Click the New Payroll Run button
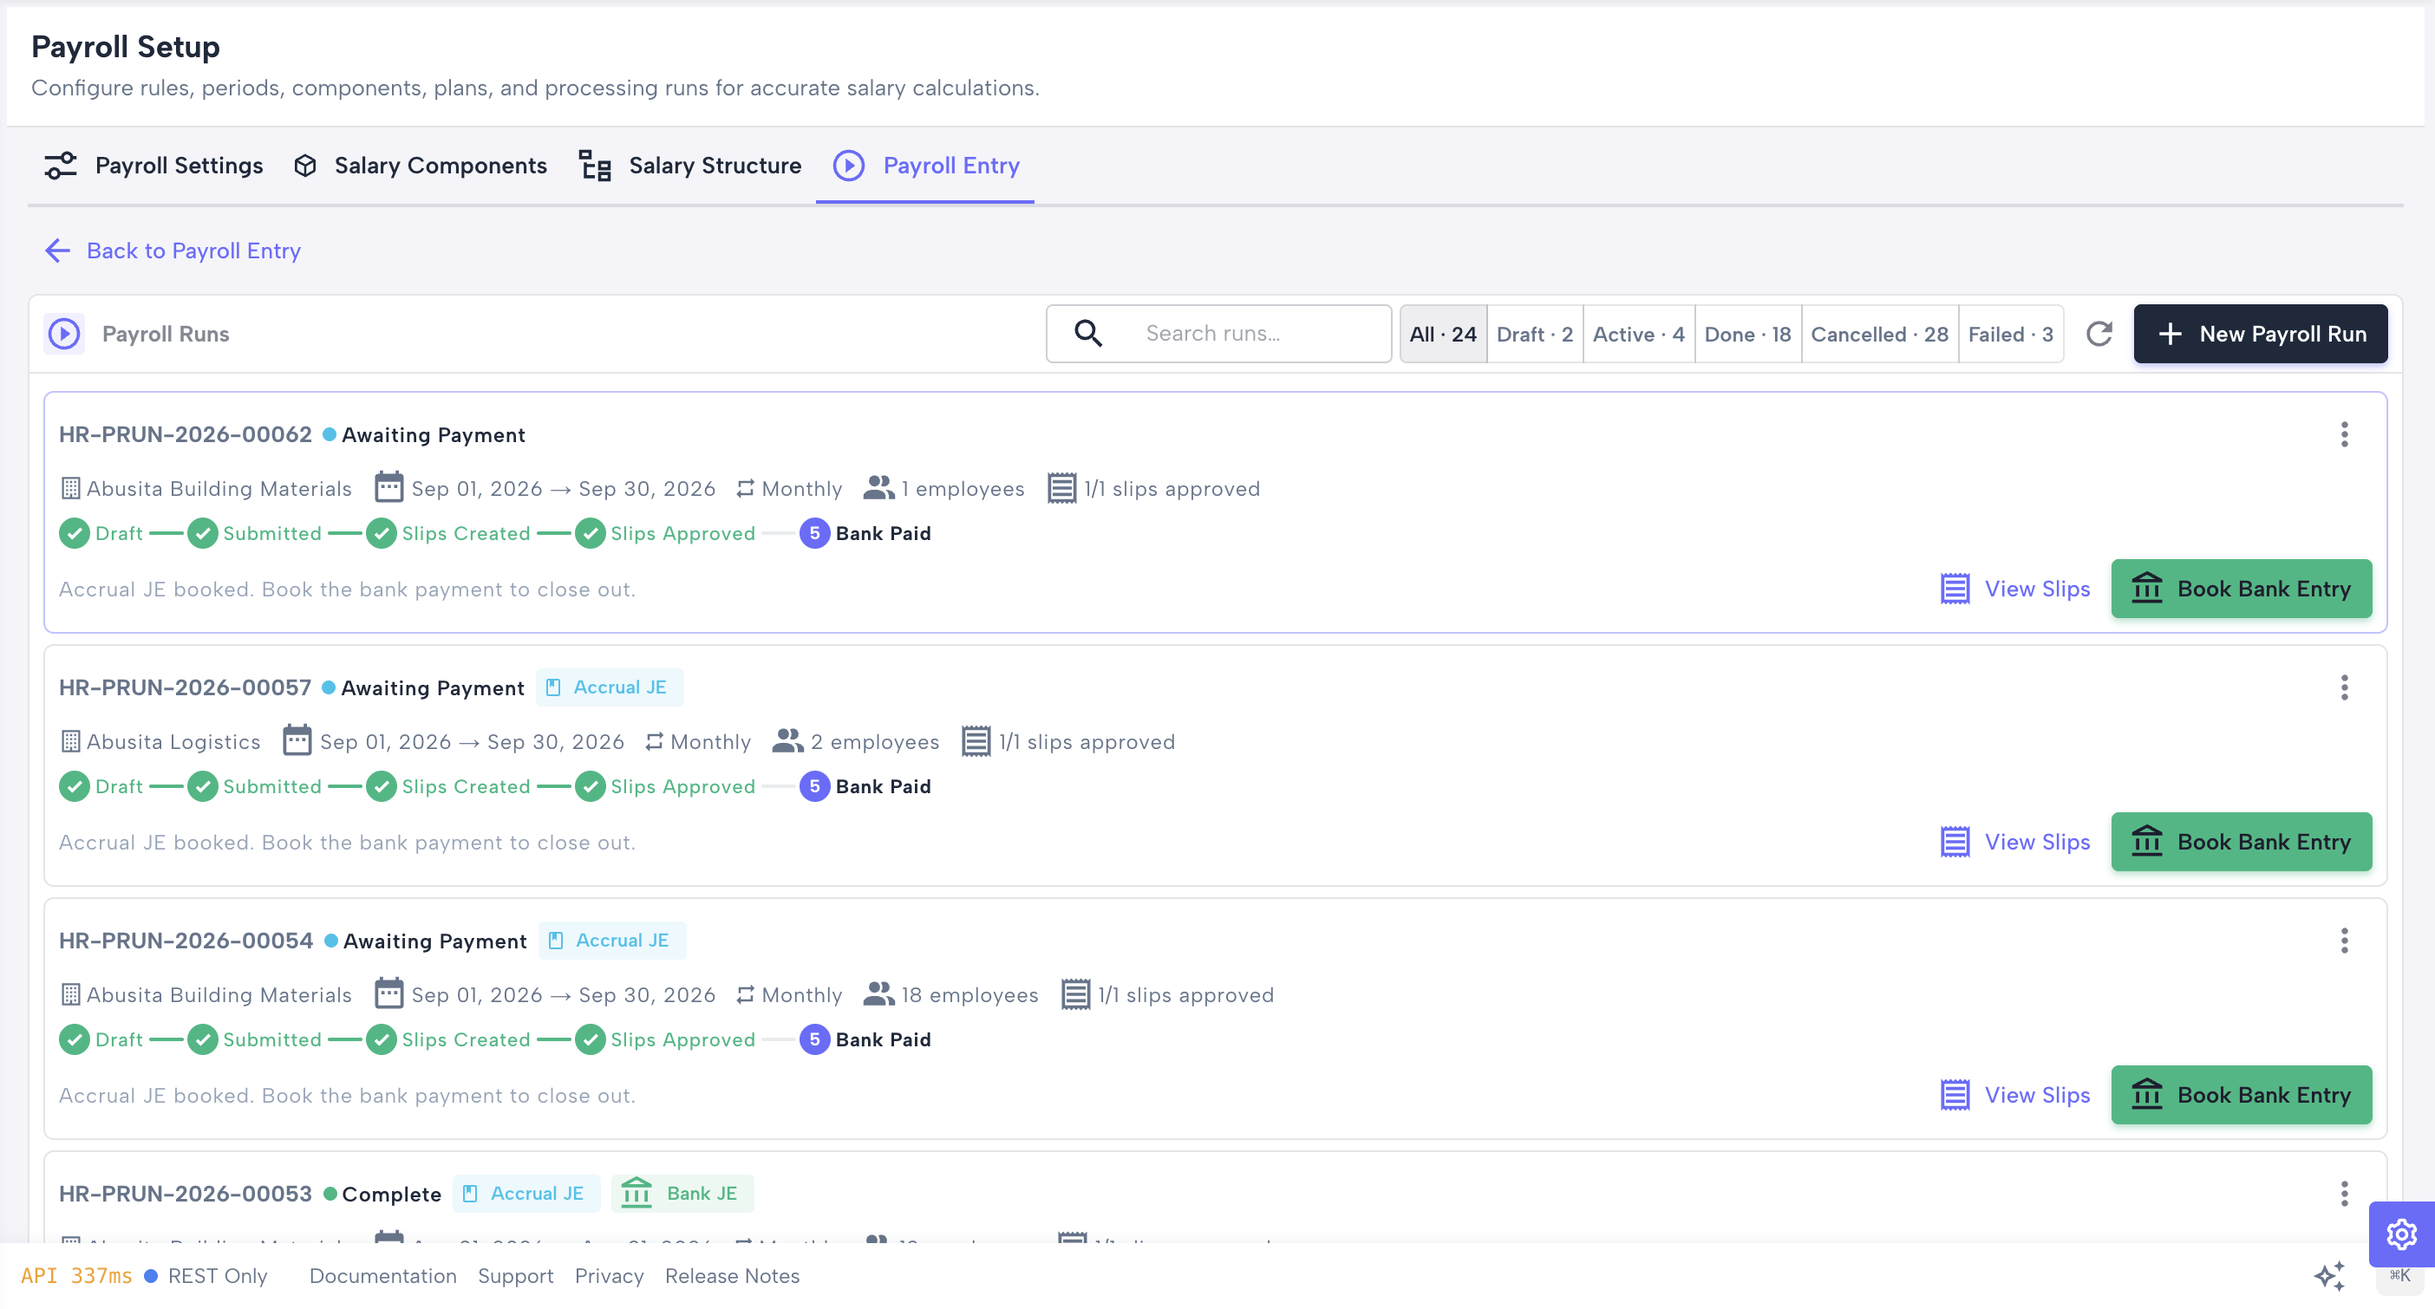The height and width of the screenshot is (1309, 2435). pyautogui.click(x=2260, y=334)
